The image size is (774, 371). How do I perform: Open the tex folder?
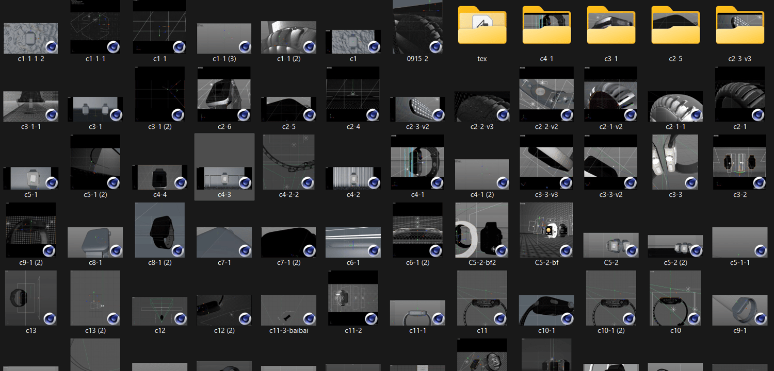point(482,25)
